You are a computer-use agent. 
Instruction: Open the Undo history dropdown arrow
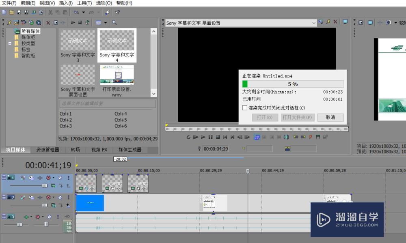tap(83, 12)
